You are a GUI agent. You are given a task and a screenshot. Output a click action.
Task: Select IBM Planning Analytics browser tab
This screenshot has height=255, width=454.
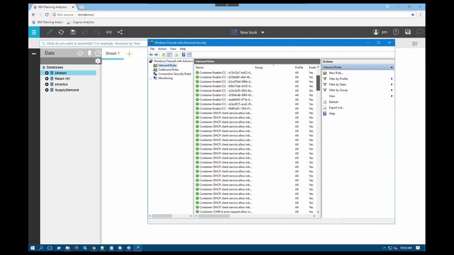pyautogui.click(x=52, y=7)
